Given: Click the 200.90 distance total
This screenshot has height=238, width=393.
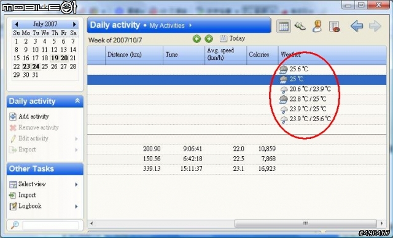Looking at the screenshot, I should [152, 149].
